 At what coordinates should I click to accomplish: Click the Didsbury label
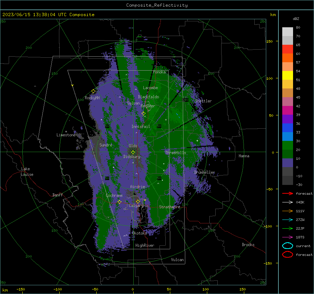tap(132, 157)
